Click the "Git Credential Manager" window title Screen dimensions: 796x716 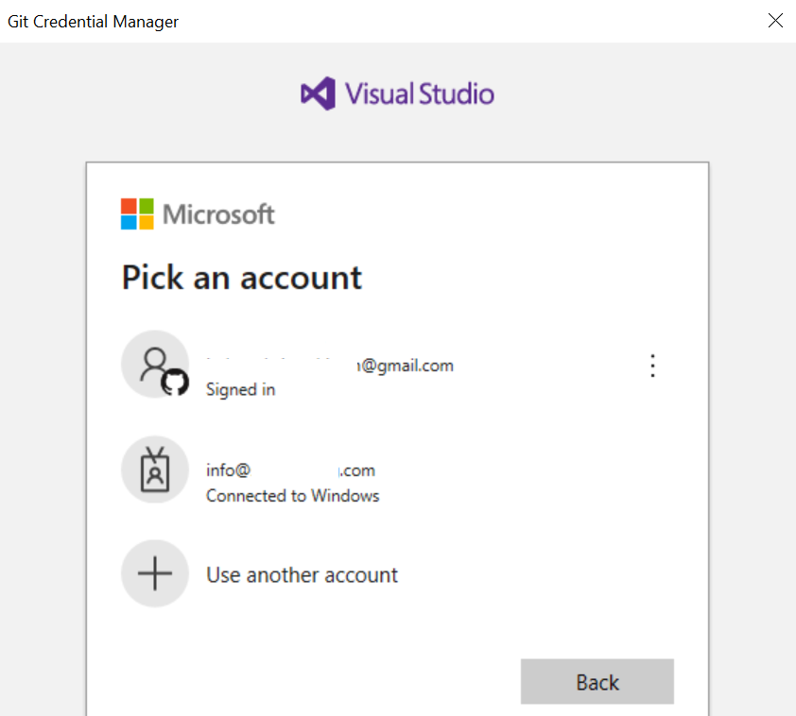coord(93,21)
